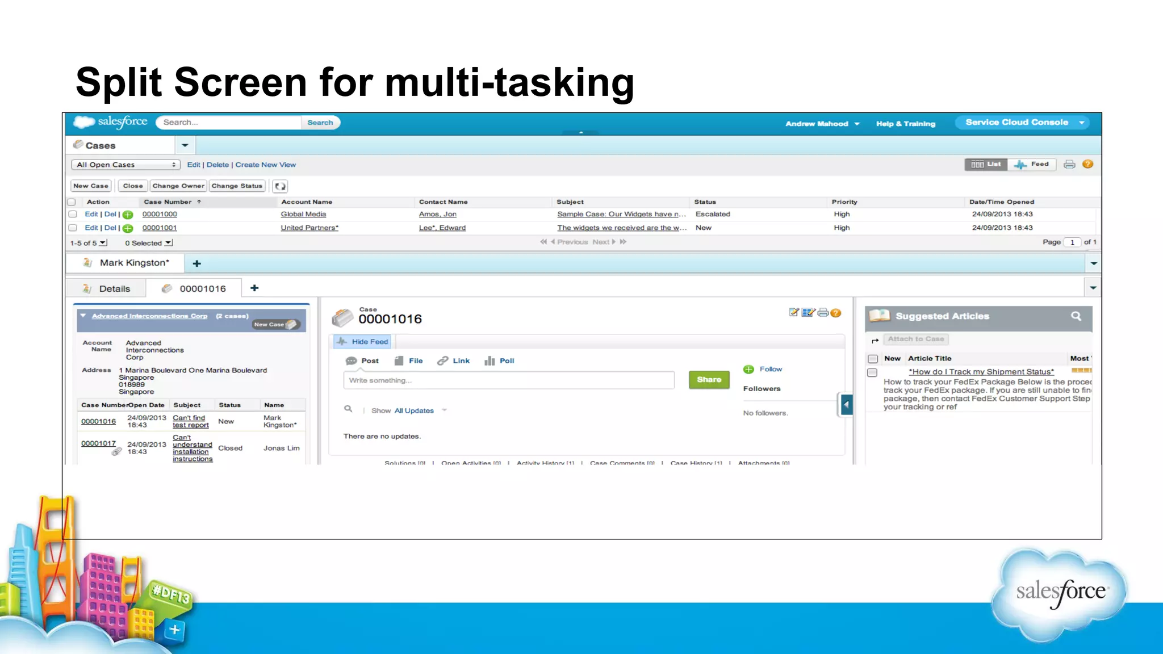Image resolution: width=1163 pixels, height=654 pixels.
Task: Select the Mark Kingston primary tab
Action: (126, 263)
